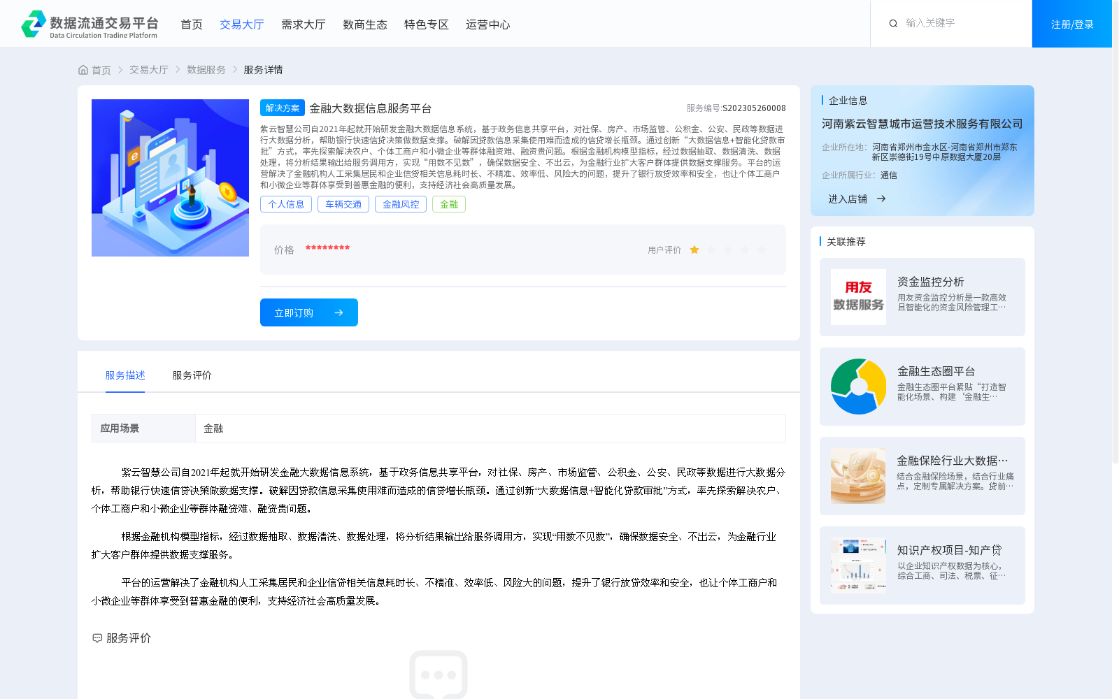Viewport: 1119px width, 699px height.
Task: Click the 个人信息 tag
Action: pyautogui.click(x=286, y=204)
